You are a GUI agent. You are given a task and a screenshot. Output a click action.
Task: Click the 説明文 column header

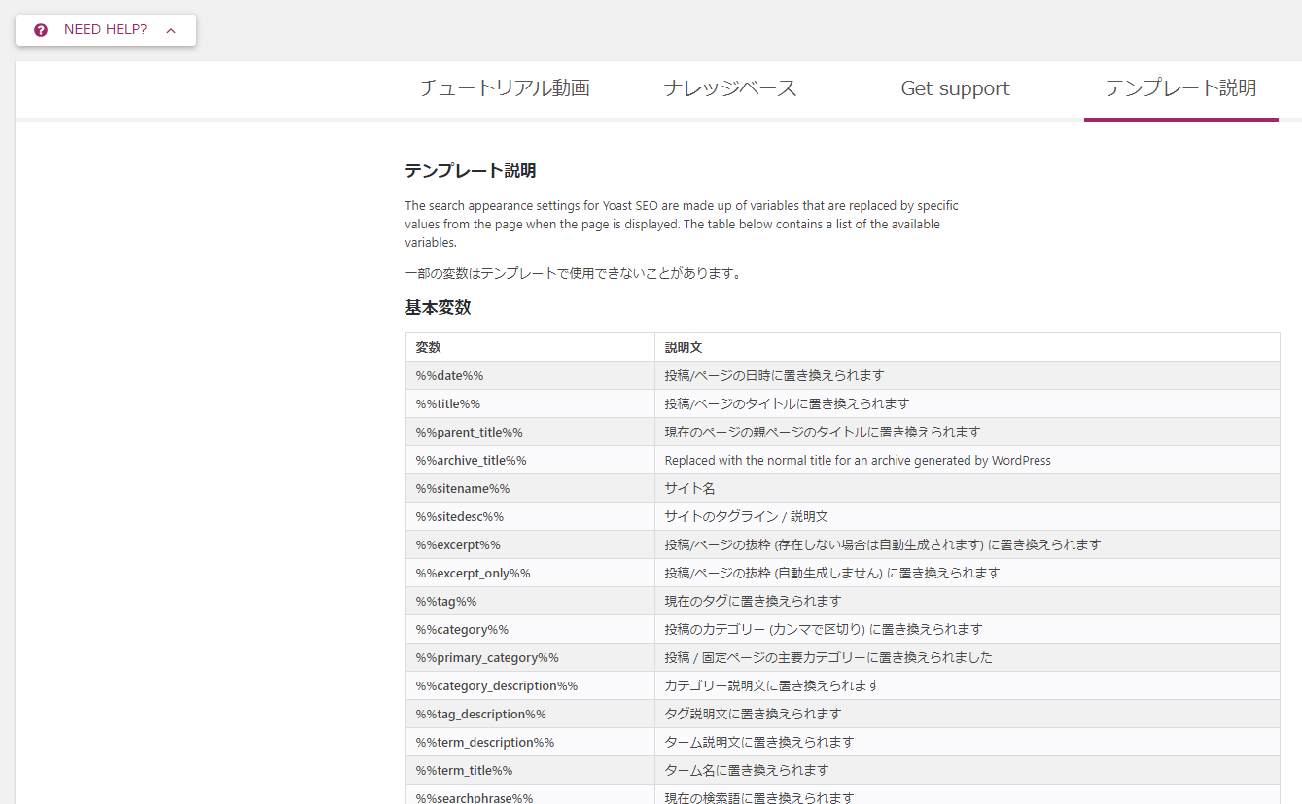pyautogui.click(x=967, y=347)
